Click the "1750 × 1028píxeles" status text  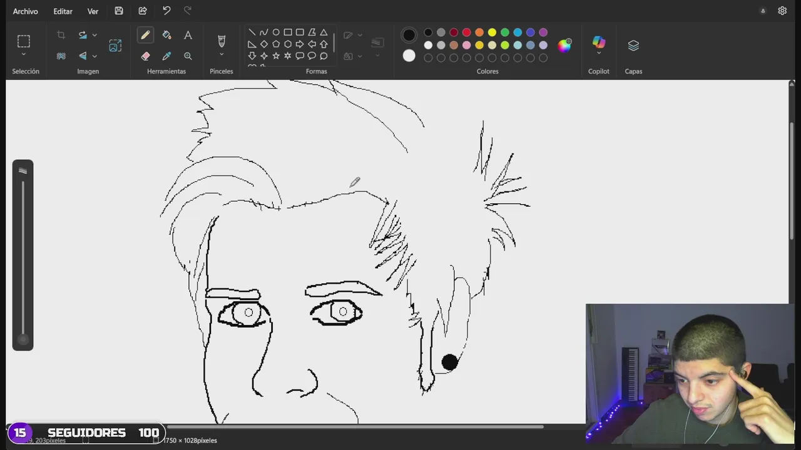(x=190, y=441)
